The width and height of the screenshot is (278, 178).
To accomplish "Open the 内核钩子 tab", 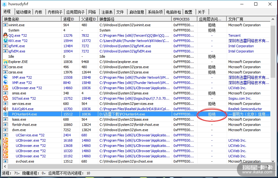I will [55, 12].
